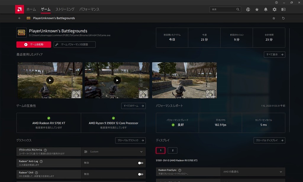Select display 2 button
Image resolution: width=303 pixels, height=182 pixels.
tap(173, 150)
